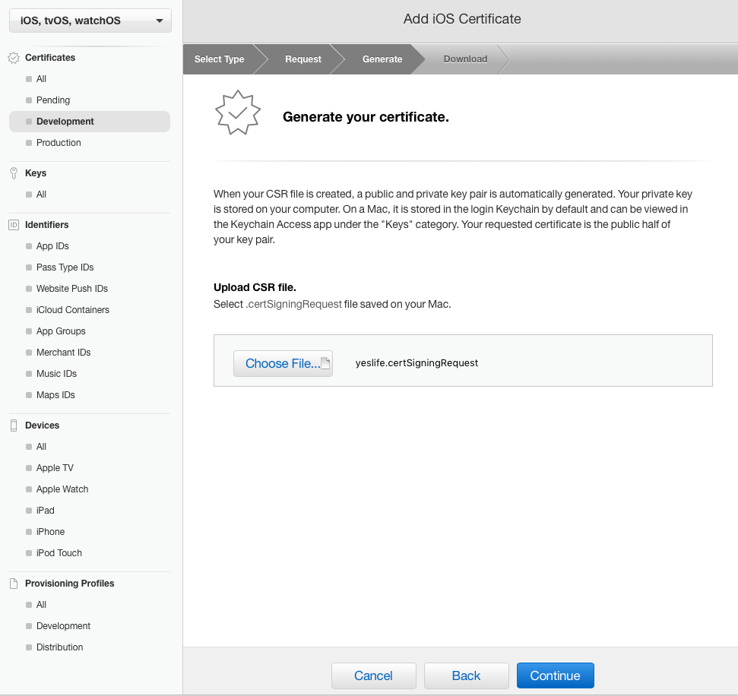Screen dimensions: 738x696
Task: Open App IDs list
Action: click(52, 246)
